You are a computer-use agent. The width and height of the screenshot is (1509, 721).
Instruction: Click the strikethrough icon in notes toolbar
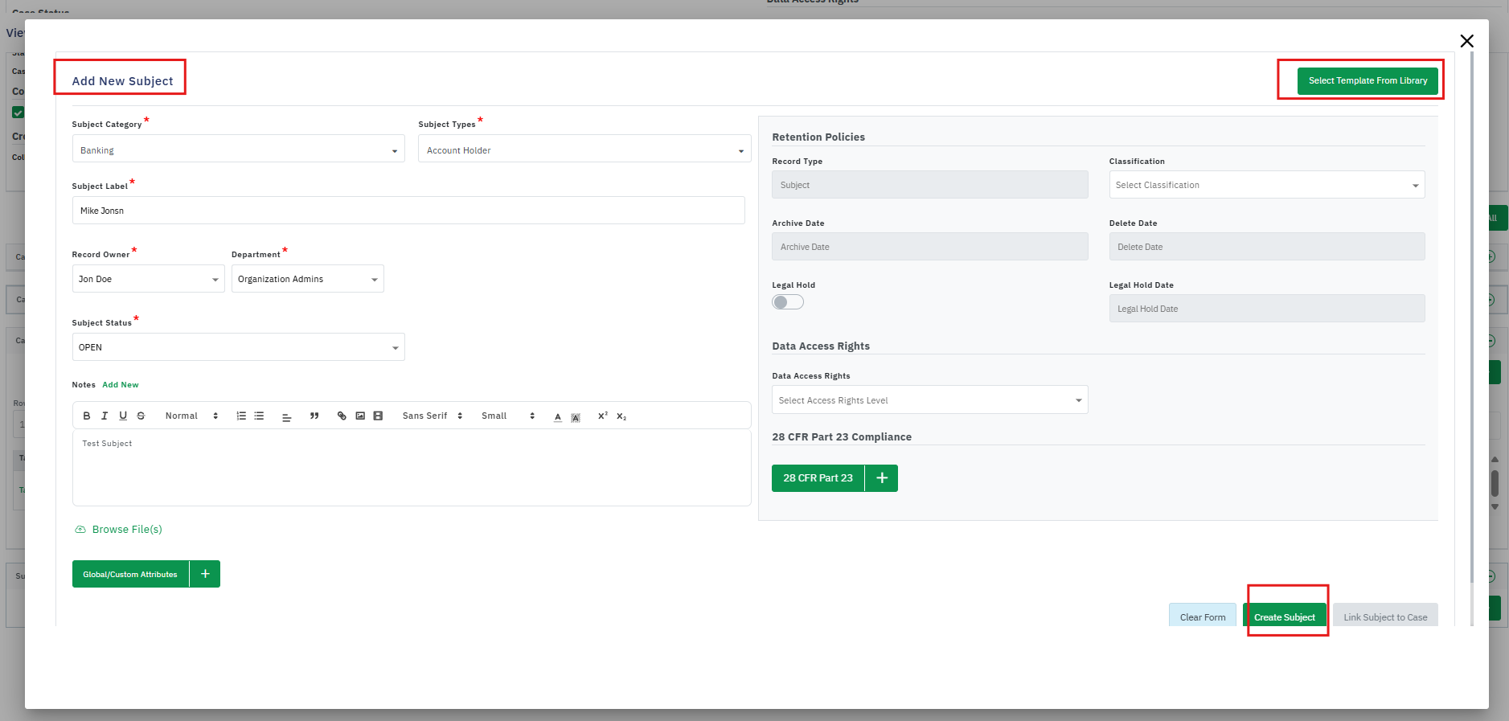141,416
